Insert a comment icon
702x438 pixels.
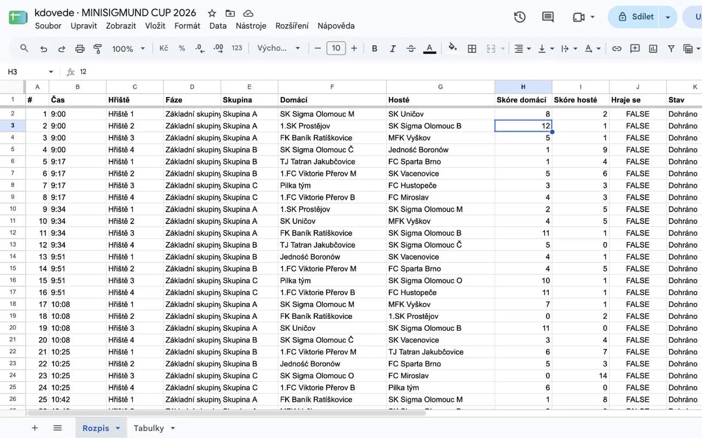tap(635, 48)
